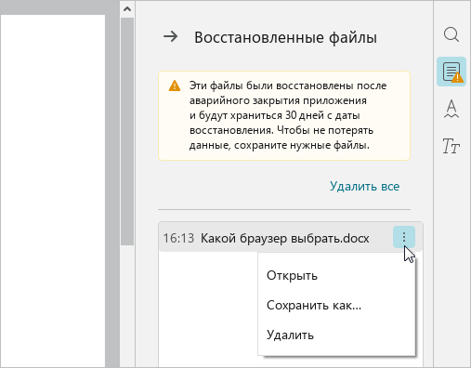471x368 pixels.
Task: Select the file row Какой браузер выбрать.docx
Action: coord(291,238)
